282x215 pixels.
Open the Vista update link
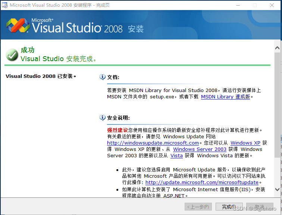pos(176,155)
